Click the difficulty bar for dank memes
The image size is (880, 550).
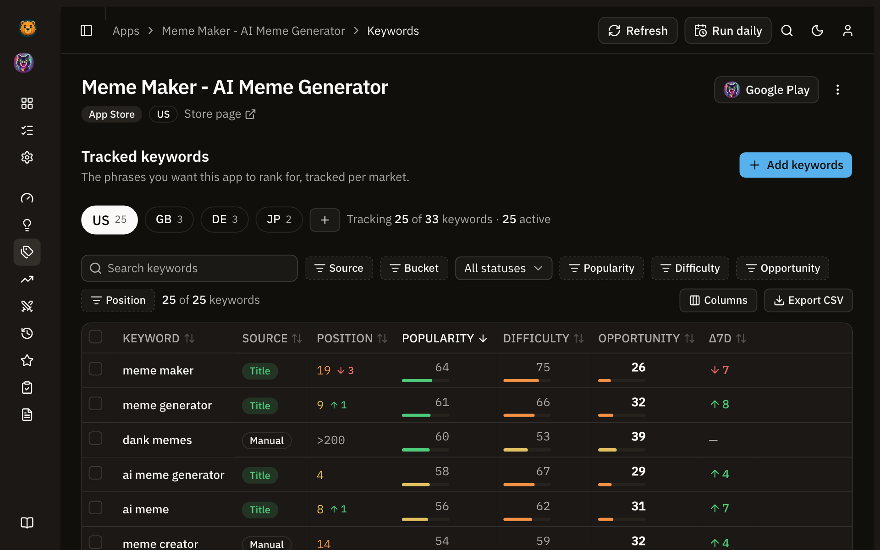click(x=527, y=450)
